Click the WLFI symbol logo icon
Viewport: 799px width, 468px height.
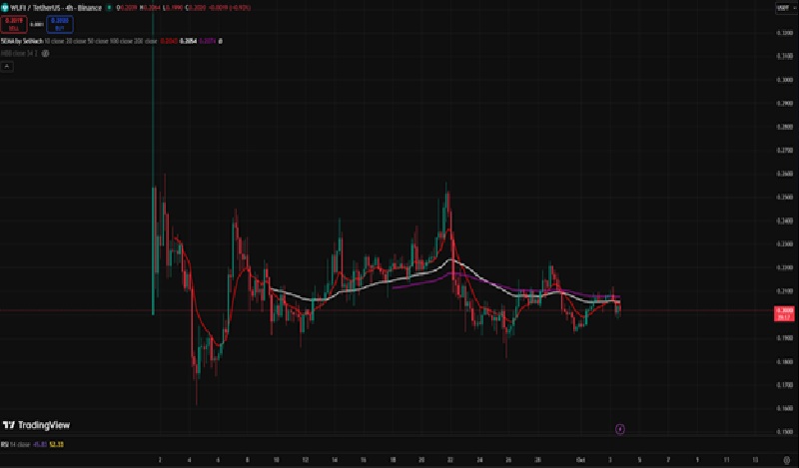(x=5, y=7)
